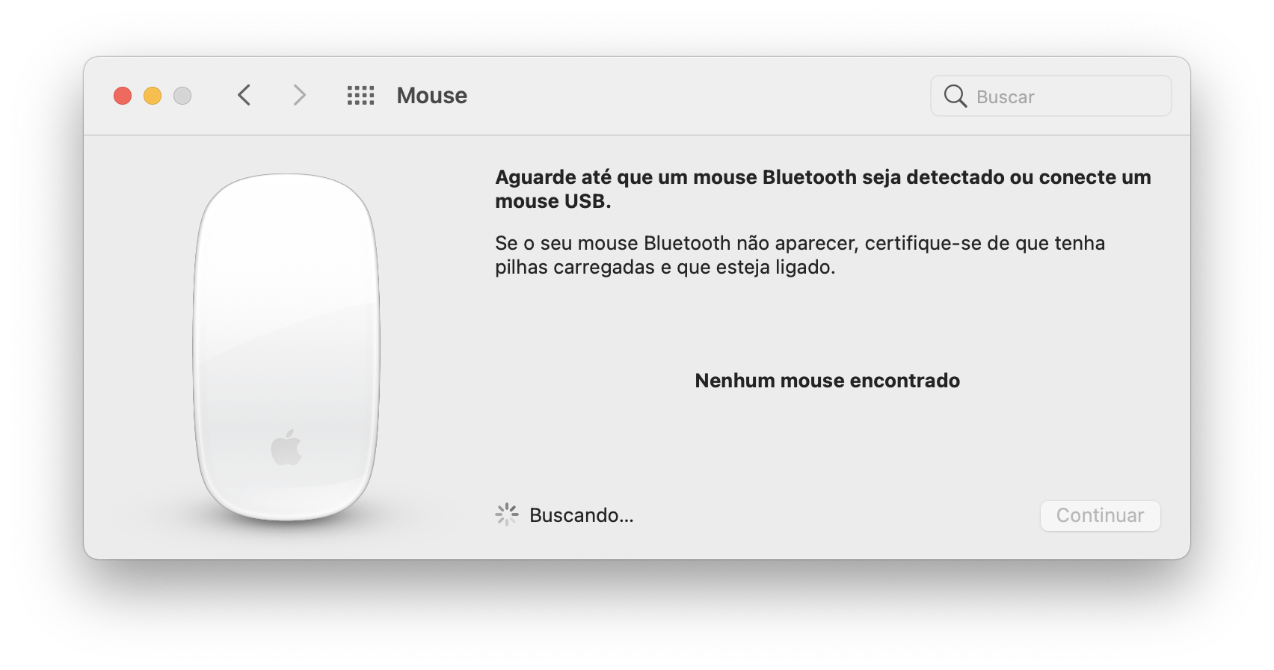Screen dimensions: 1274x670
Task: Go back with the left chevron
Action: 244,96
